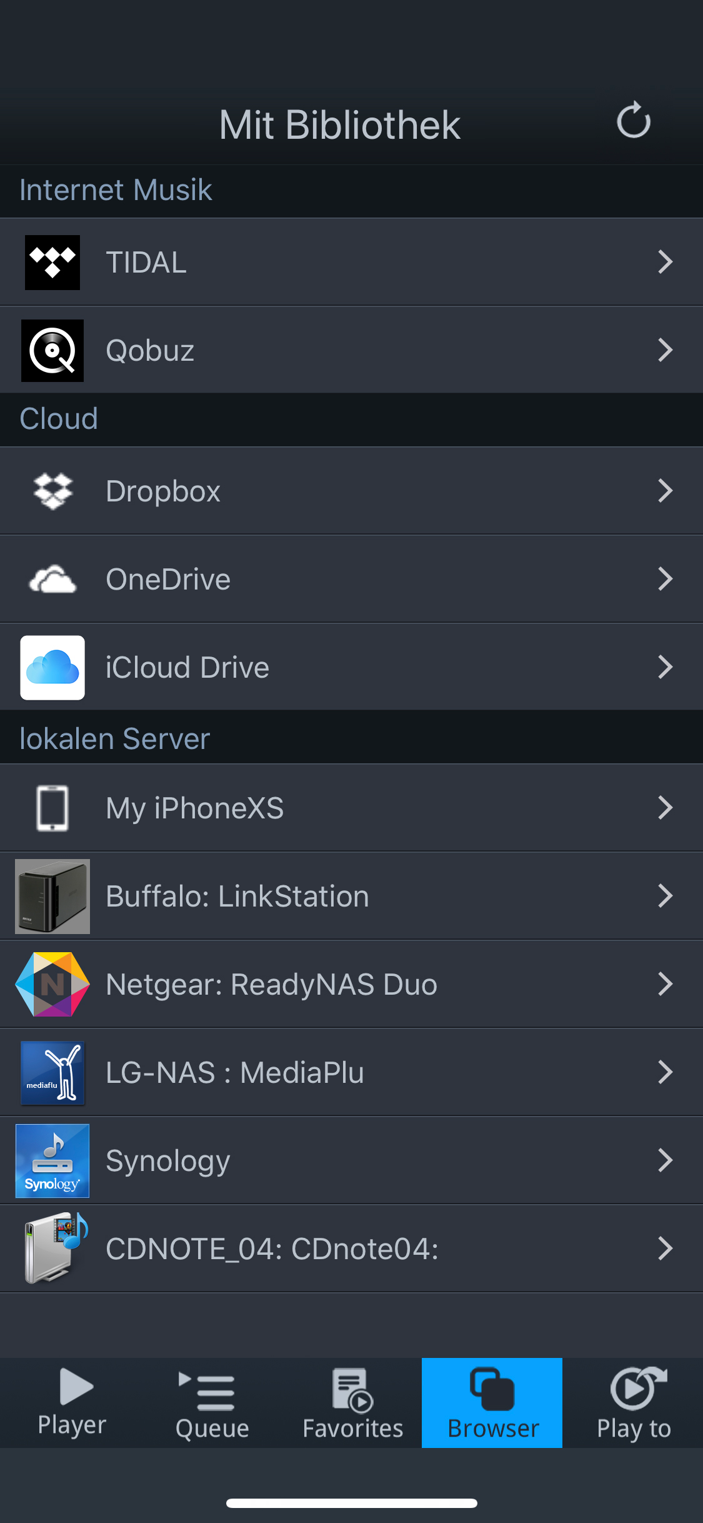Tap the My iPhoneXS phone icon
Screen dimensions: 703x1523
(x=52, y=808)
